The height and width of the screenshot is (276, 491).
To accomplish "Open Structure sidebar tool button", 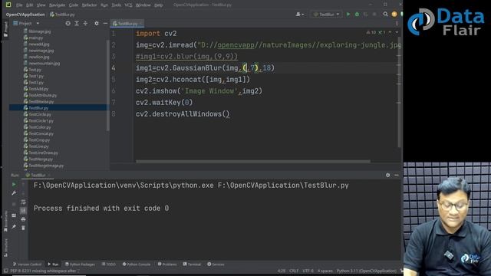I will tap(5, 247).
